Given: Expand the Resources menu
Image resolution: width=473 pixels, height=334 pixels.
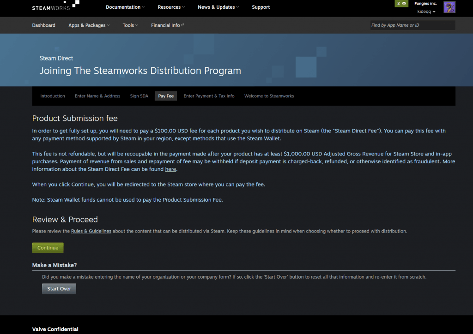Looking at the screenshot, I should [x=171, y=7].
